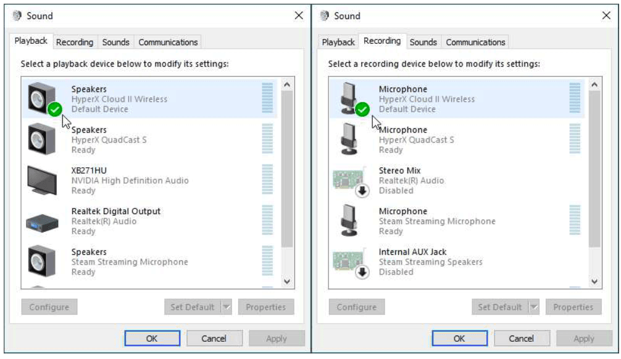This screenshot has width=621, height=359.
Task: Click the HyperX QuadCast S speaker icon
Action: click(42, 139)
